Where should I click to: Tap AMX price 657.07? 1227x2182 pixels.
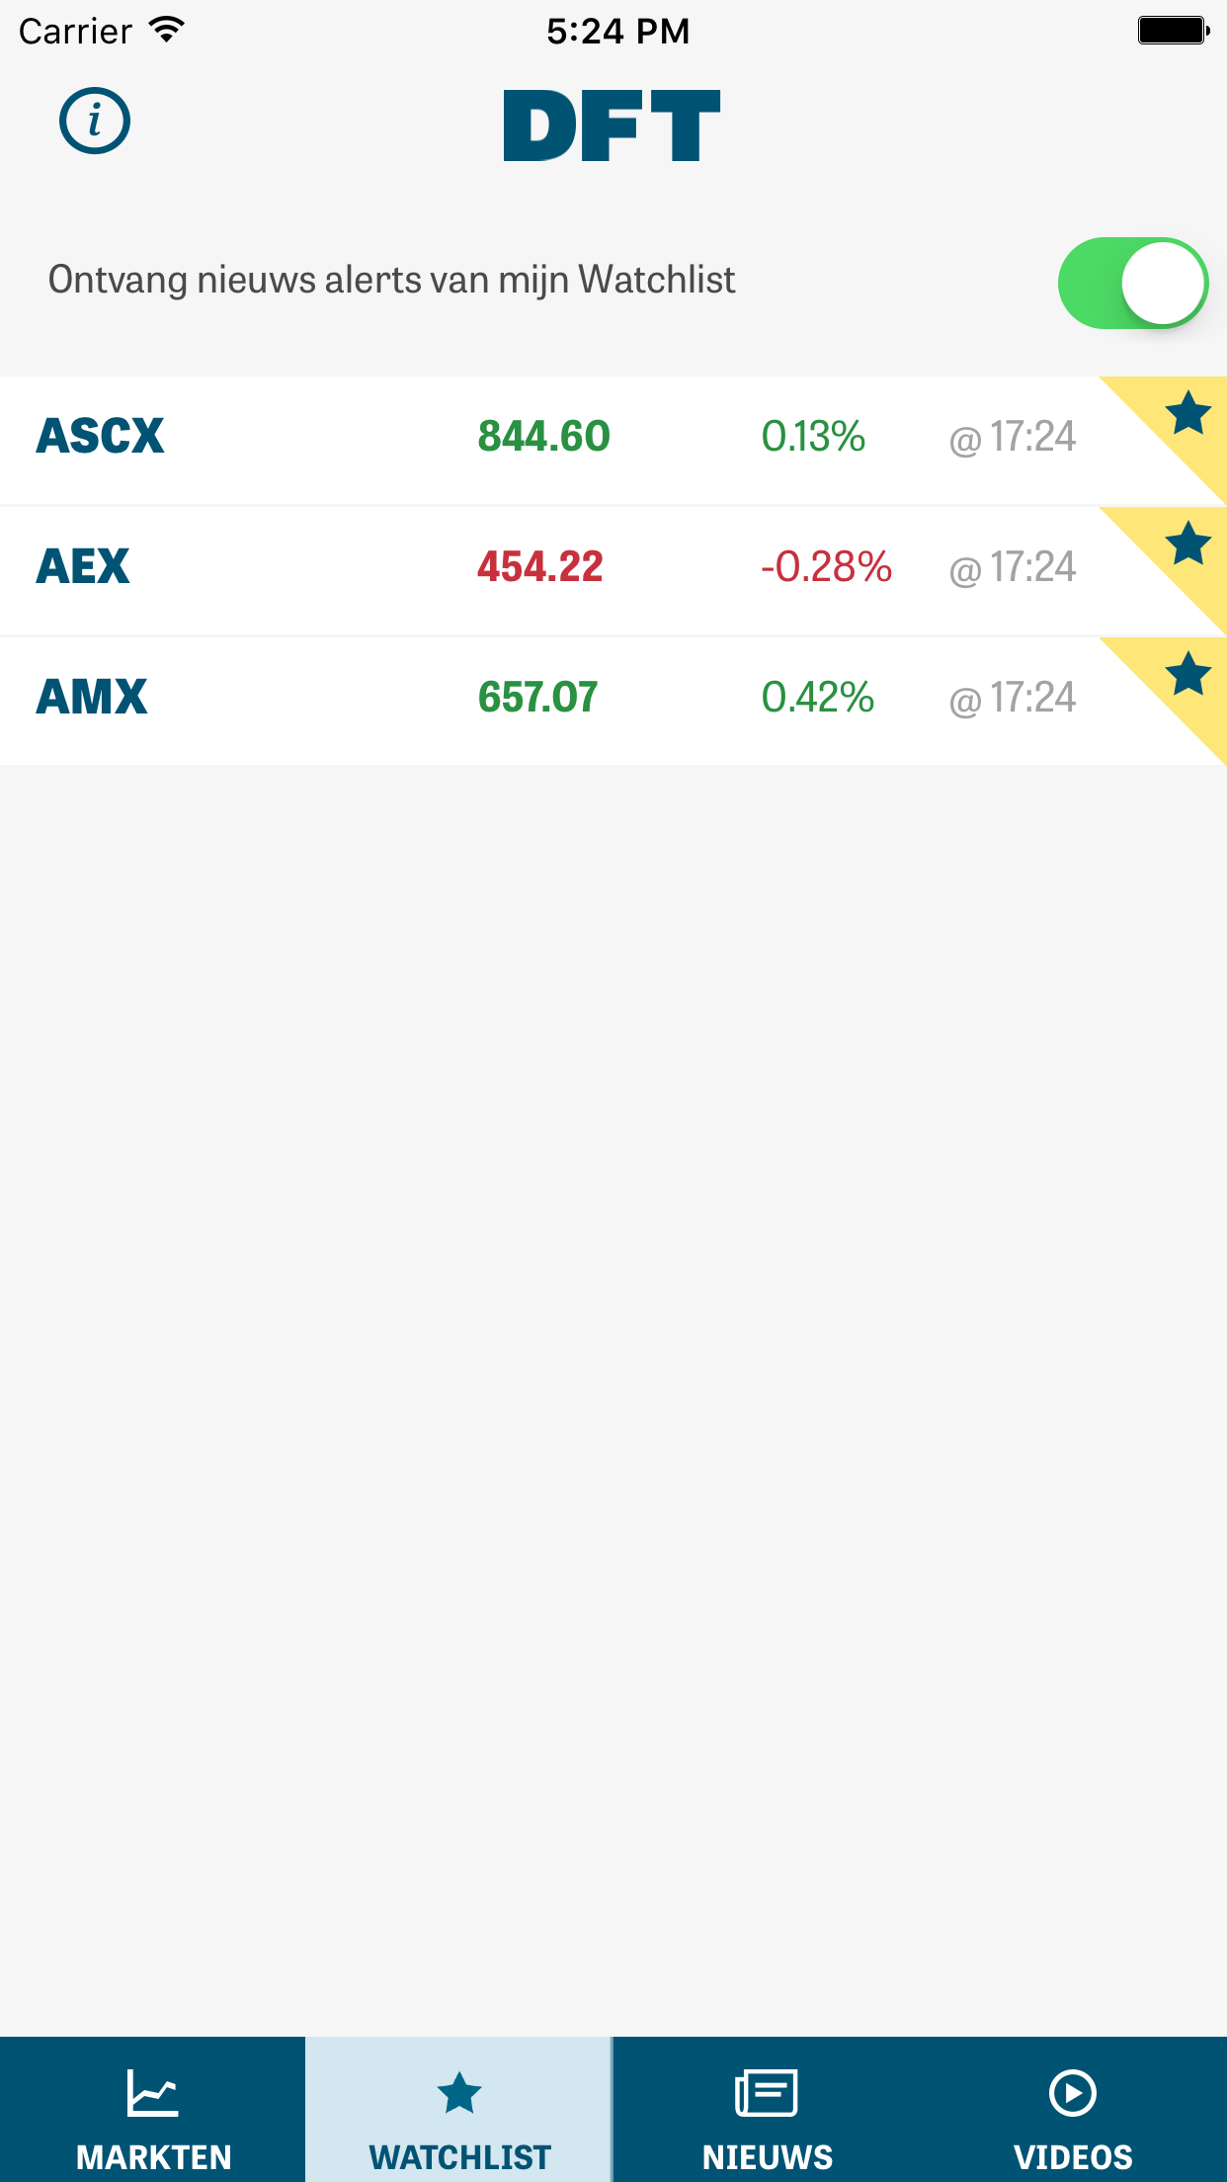(537, 698)
